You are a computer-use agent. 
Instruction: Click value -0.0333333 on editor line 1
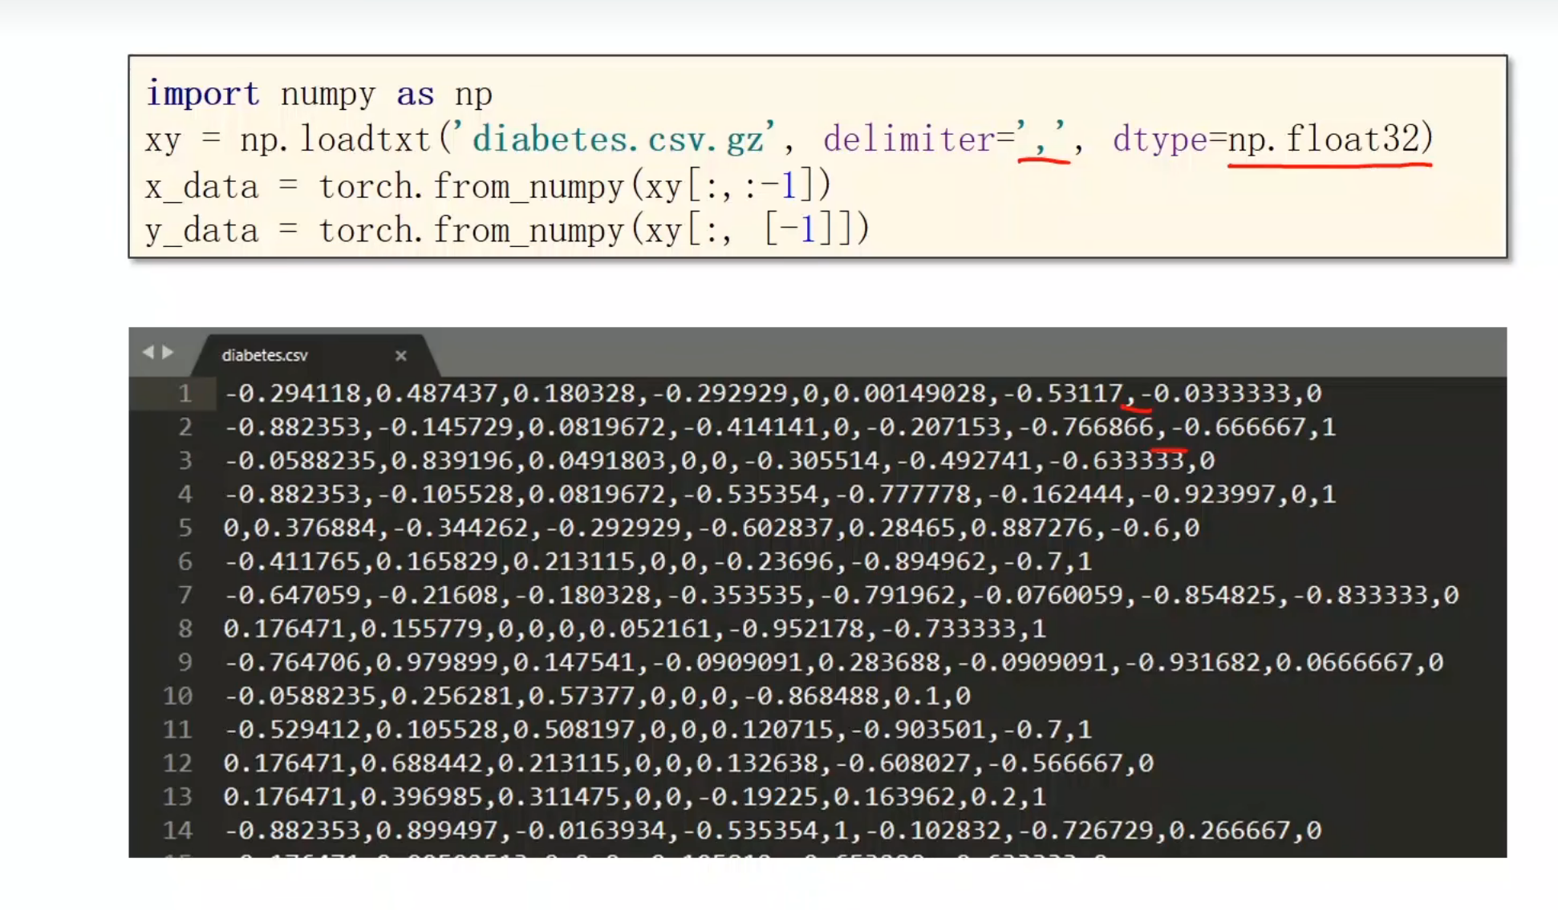coord(1215,394)
